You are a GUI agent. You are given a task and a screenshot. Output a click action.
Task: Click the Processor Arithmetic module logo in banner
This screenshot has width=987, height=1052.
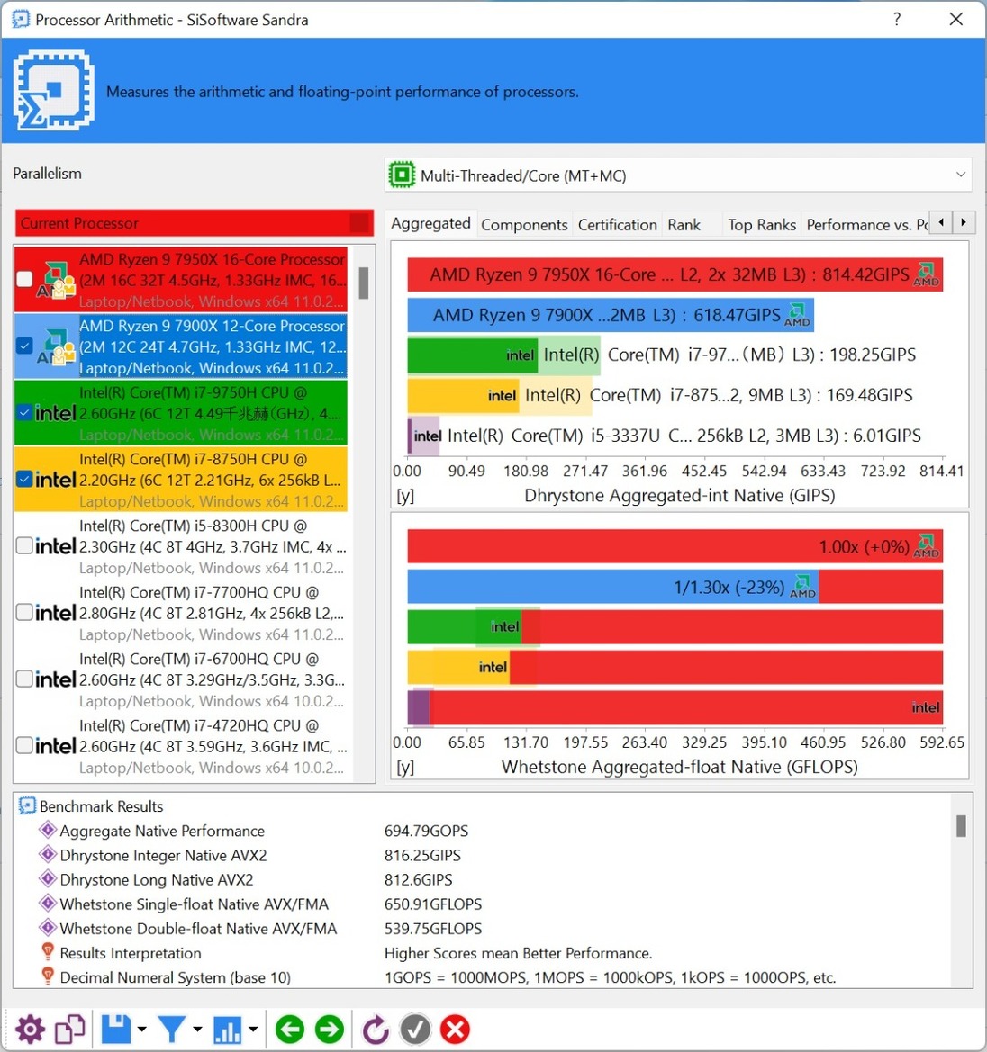54,91
